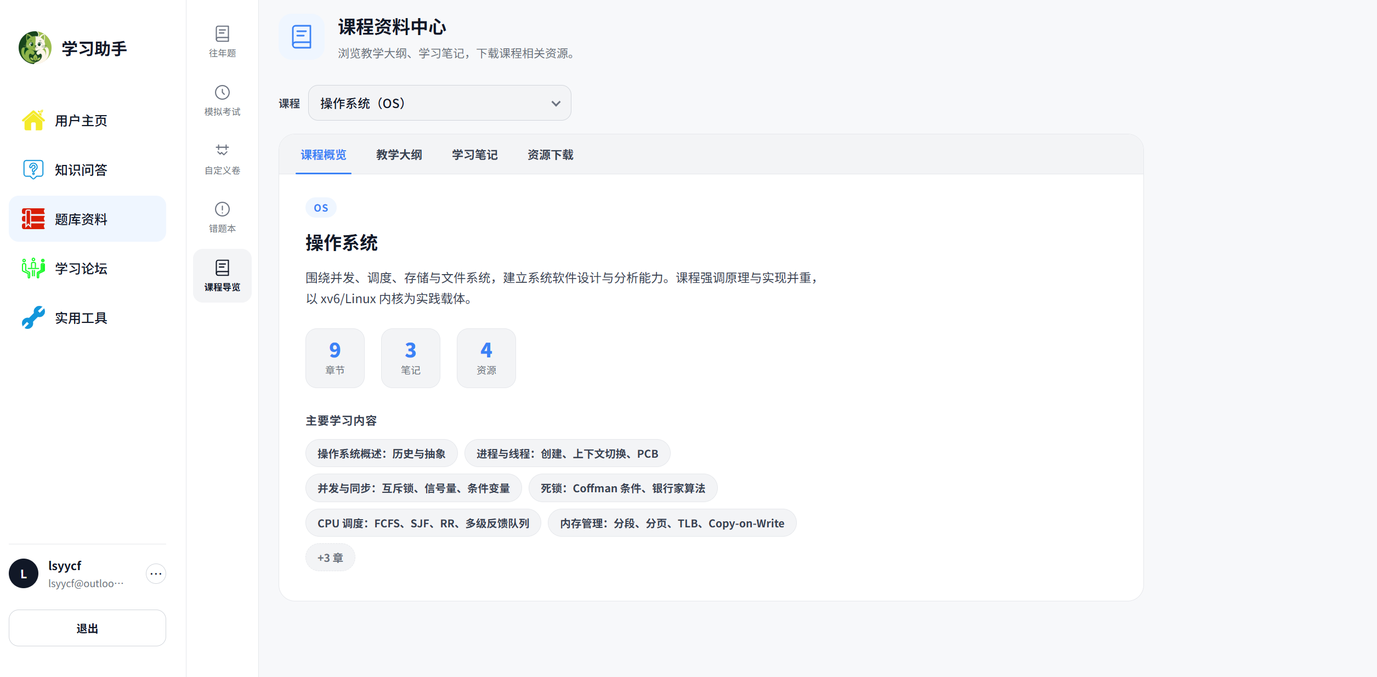Open 用户主页 house icon
1377x677 pixels.
(33, 120)
